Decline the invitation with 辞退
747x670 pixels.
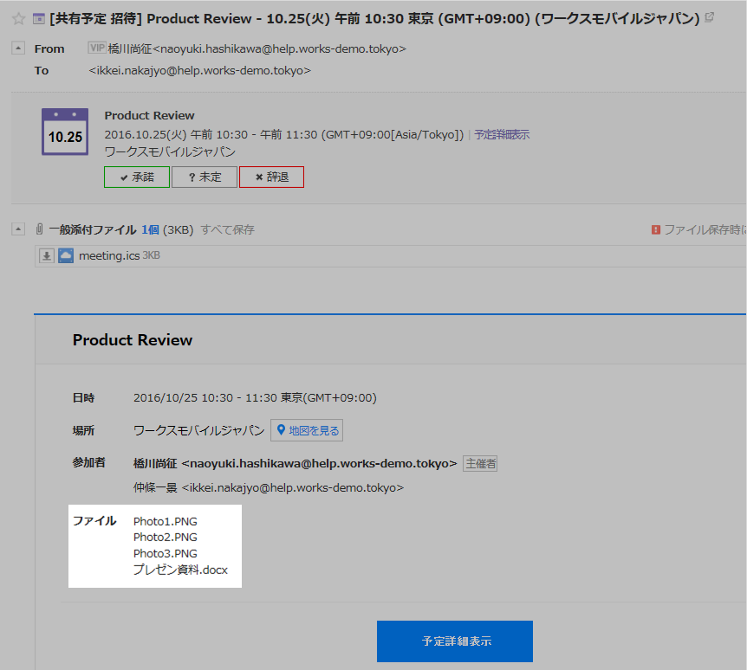point(271,177)
